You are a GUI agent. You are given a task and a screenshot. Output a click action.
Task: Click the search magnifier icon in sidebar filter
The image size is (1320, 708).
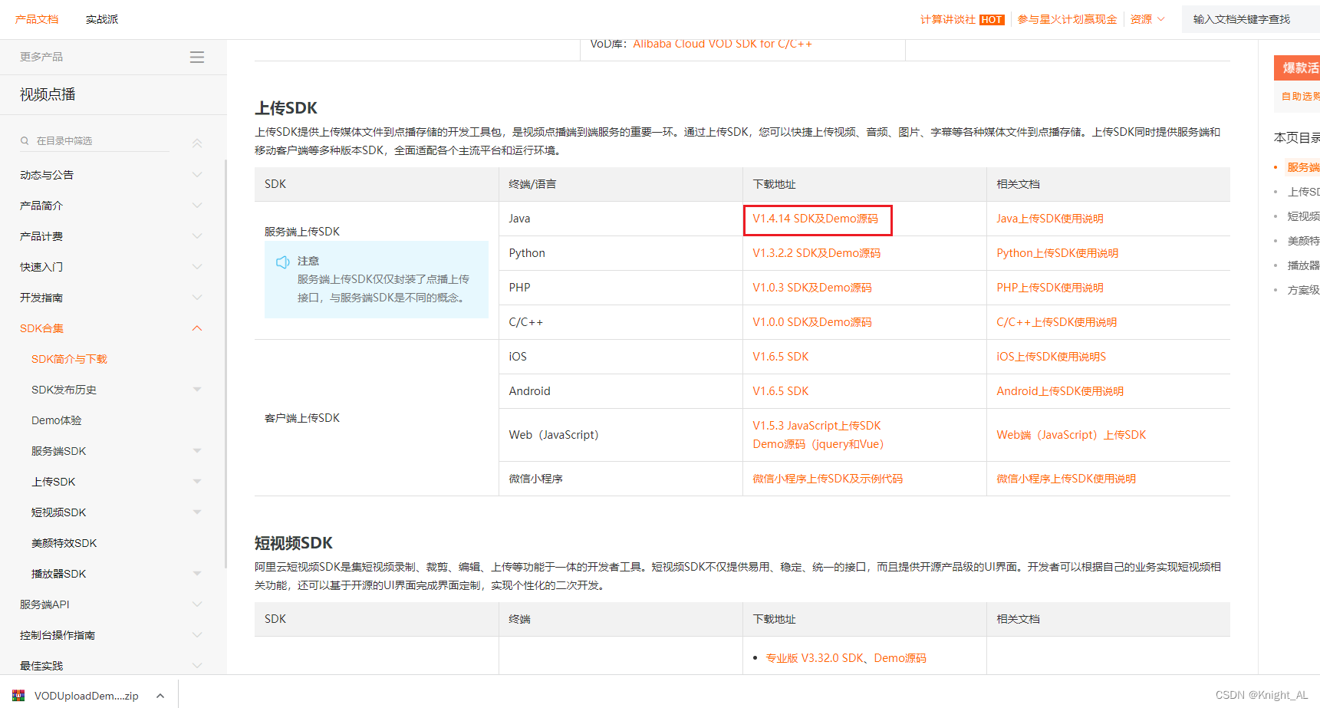pyautogui.click(x=25, y=140)
